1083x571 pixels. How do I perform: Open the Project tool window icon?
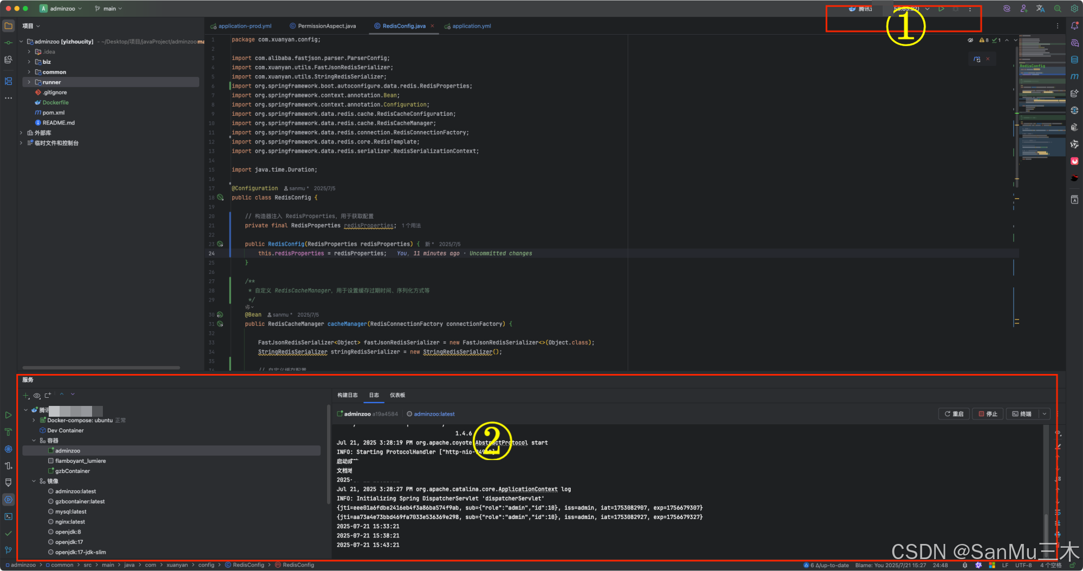8,25
